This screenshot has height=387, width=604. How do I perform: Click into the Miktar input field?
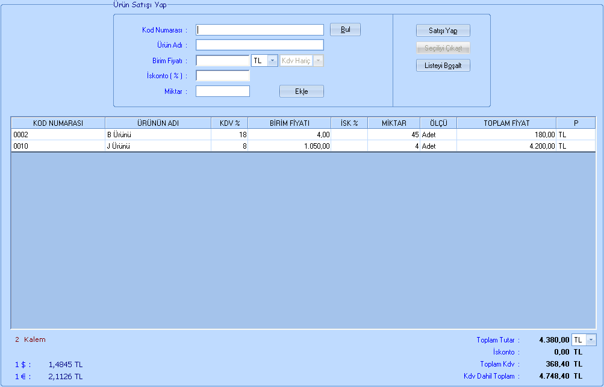pos(223,91)
